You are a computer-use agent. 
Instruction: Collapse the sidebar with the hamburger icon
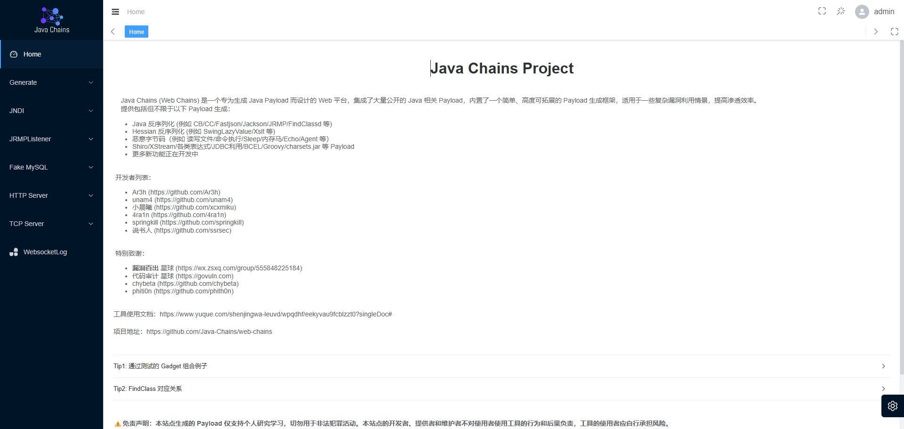115,12
